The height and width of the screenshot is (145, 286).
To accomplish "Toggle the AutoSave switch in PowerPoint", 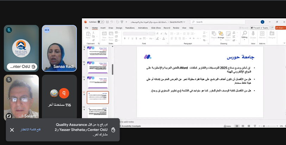I will 101,22.
